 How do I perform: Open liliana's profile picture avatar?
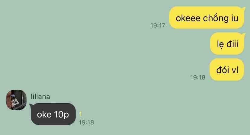(16, 100)
